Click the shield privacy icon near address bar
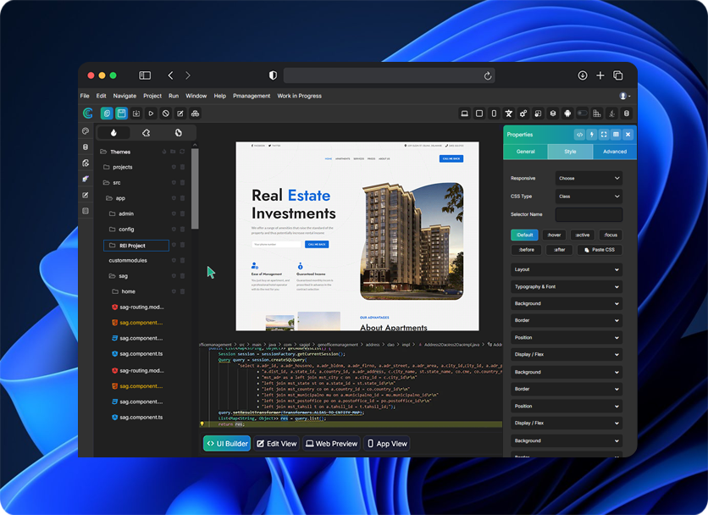The height and width of the screenshot is (515, 708). 273,75
